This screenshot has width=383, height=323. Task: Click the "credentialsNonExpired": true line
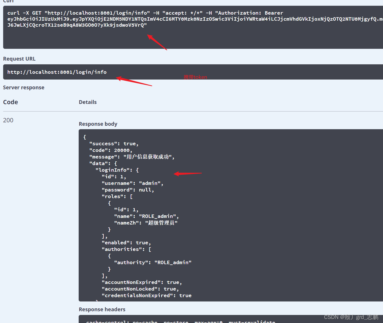(x=147, y=295)
